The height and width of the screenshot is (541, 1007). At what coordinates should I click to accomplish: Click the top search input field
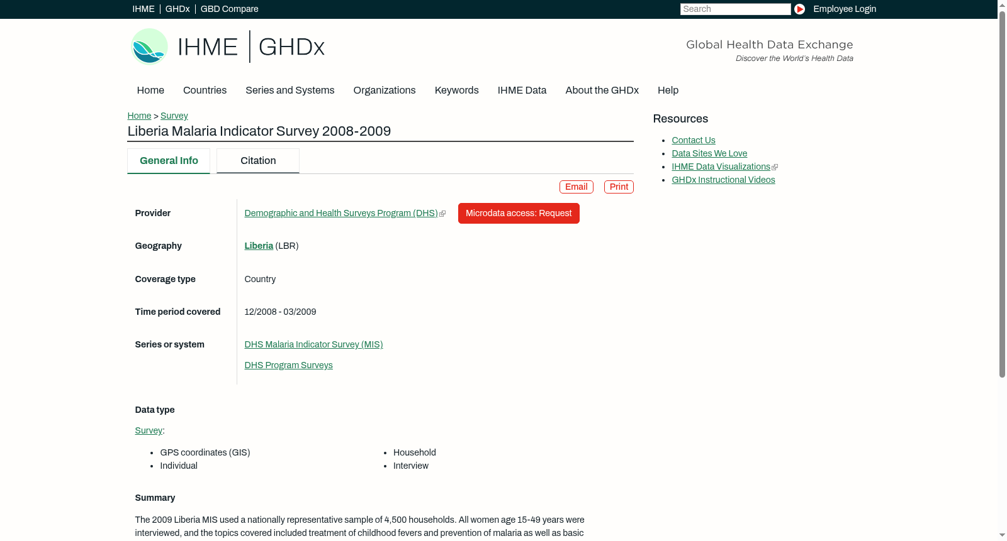735,9
